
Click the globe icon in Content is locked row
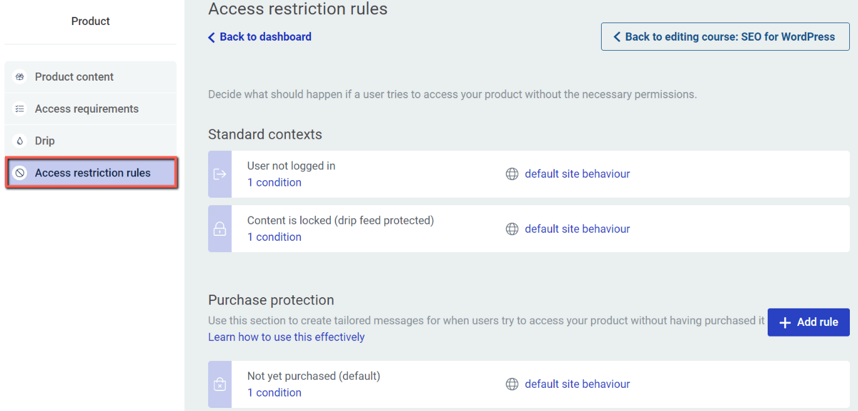[x=512, y=229]
